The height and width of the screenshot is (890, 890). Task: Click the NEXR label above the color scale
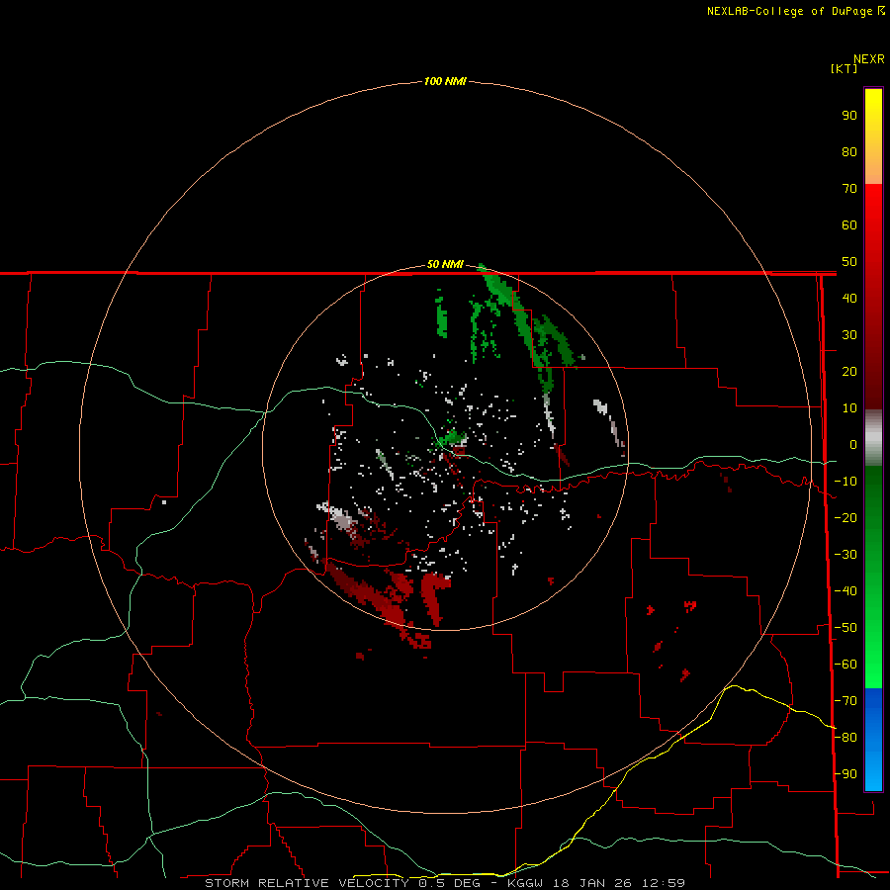pyautogui.click(x=869, y=59)
